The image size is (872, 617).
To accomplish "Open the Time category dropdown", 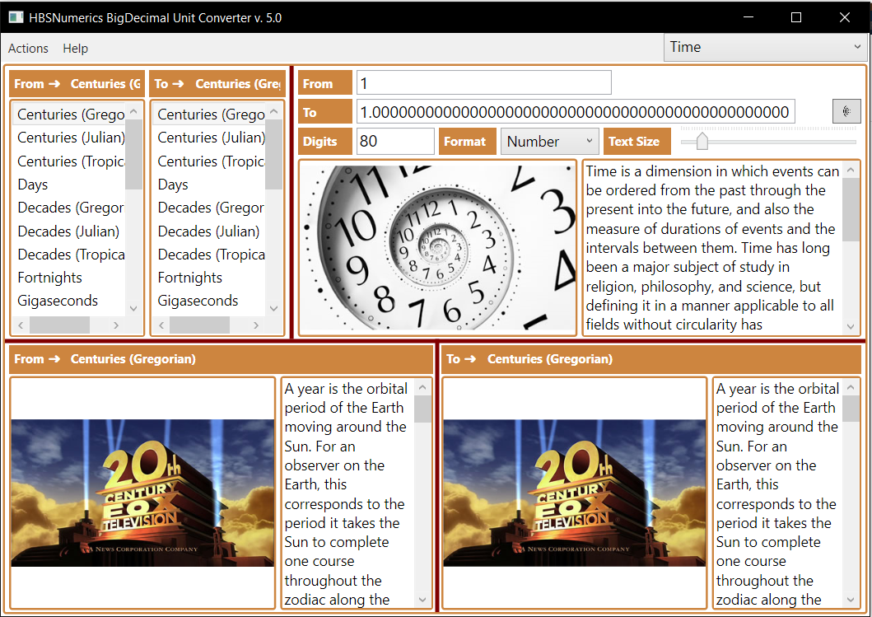I will point(765,47).
